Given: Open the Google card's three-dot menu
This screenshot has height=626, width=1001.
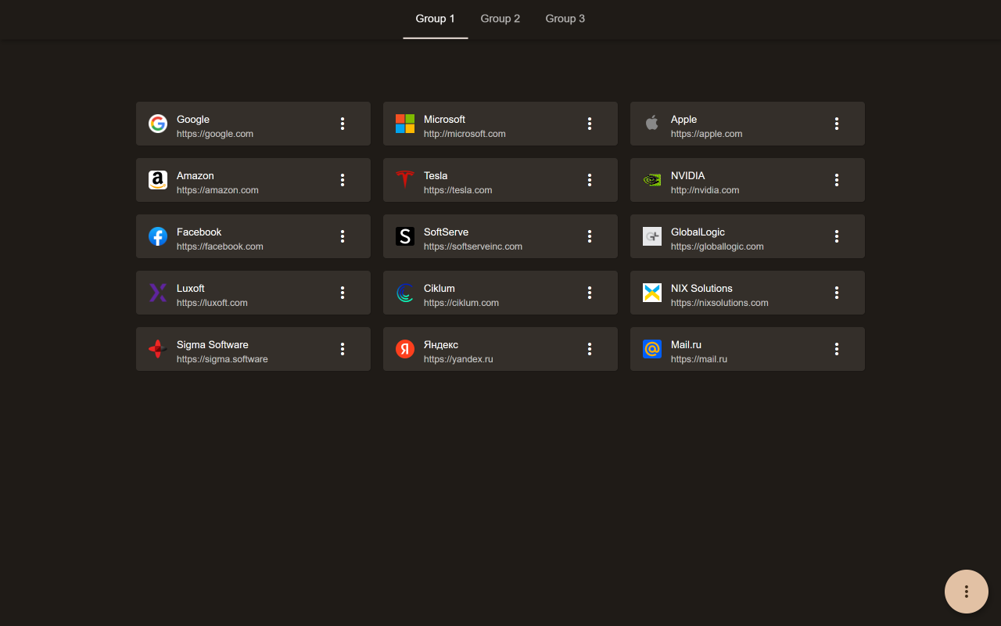Looking at the screenshot, I should 343,124.
